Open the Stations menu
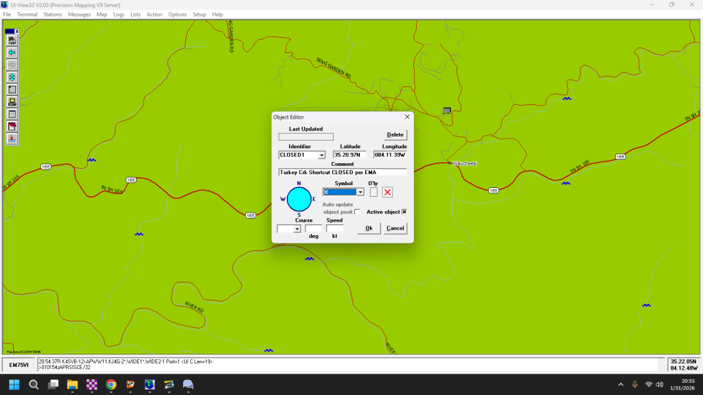Viewport: 703px width, 395px height. [x=52, y=14]
